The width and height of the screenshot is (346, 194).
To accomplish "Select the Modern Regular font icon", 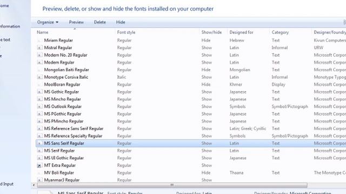I will point(39,63).
